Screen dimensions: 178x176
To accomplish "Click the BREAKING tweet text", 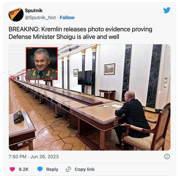I will click(x=80, y=33).
